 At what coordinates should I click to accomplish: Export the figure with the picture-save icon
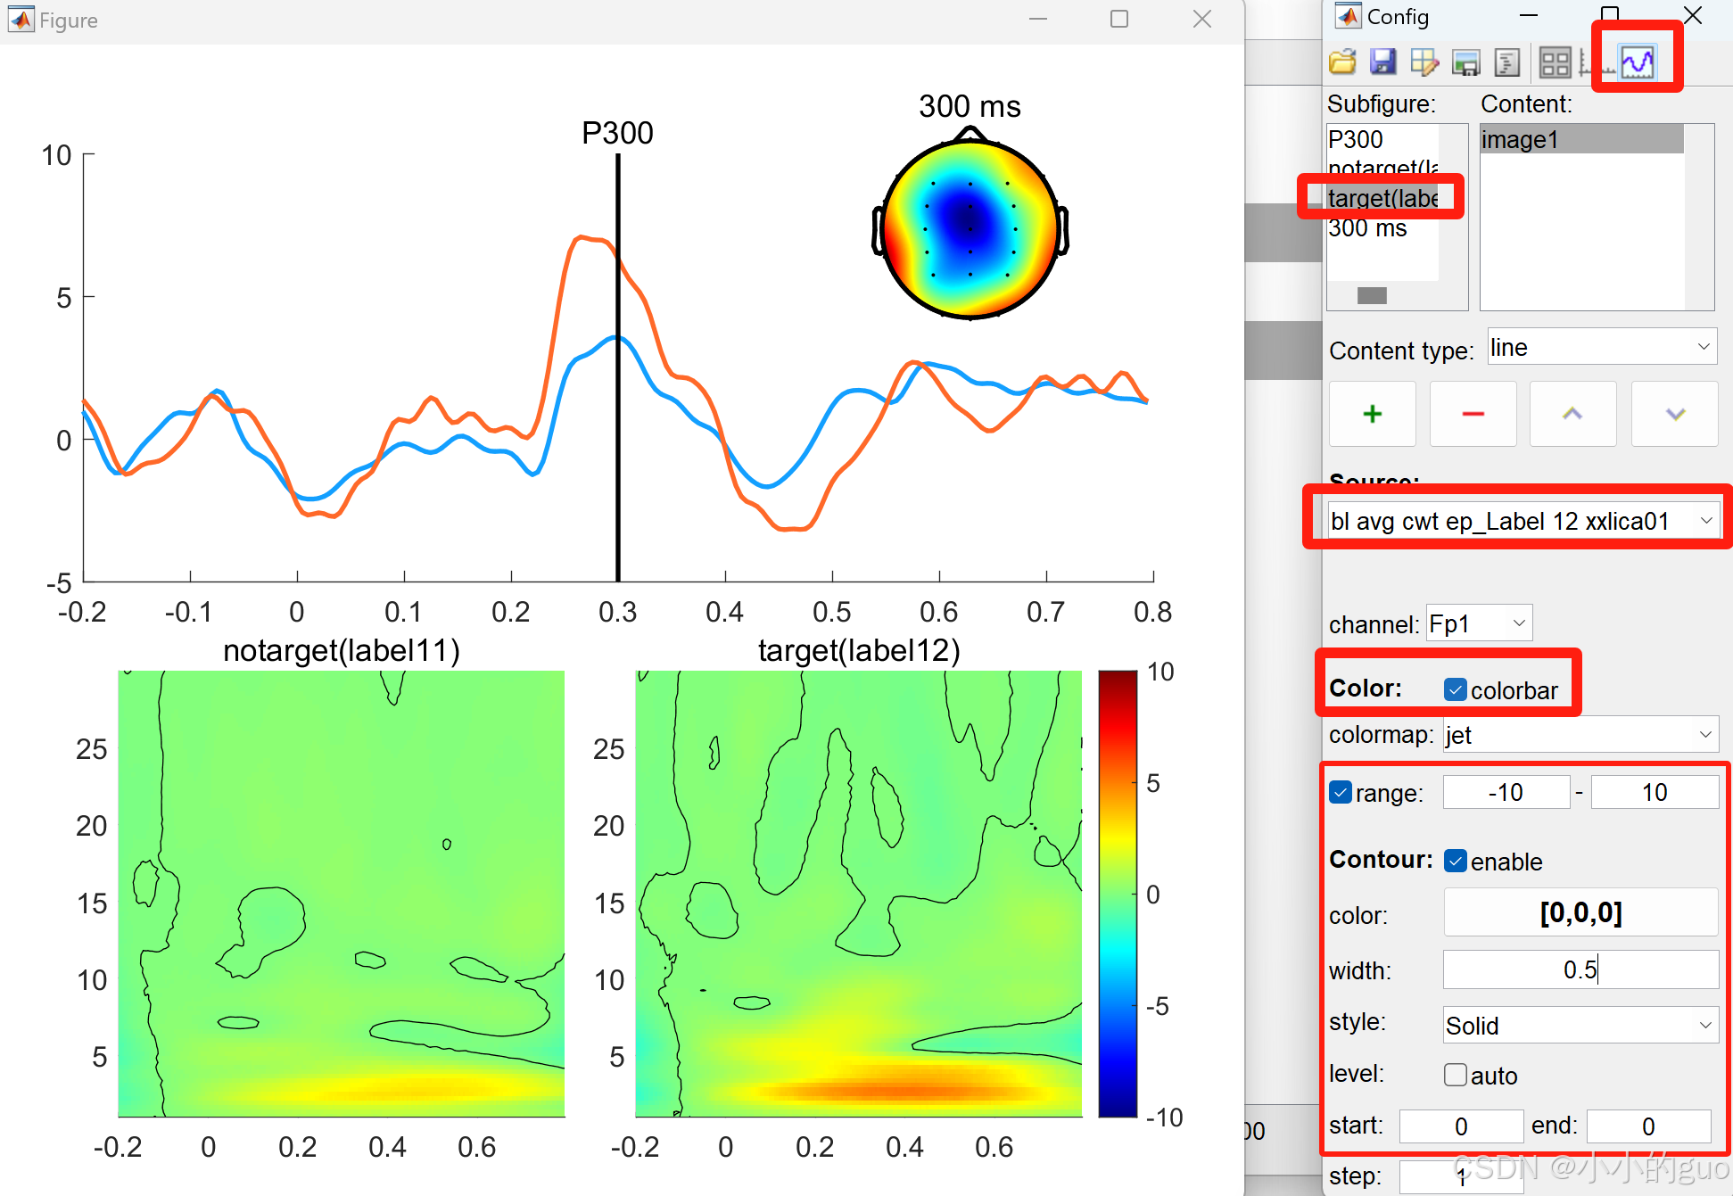1465,62
